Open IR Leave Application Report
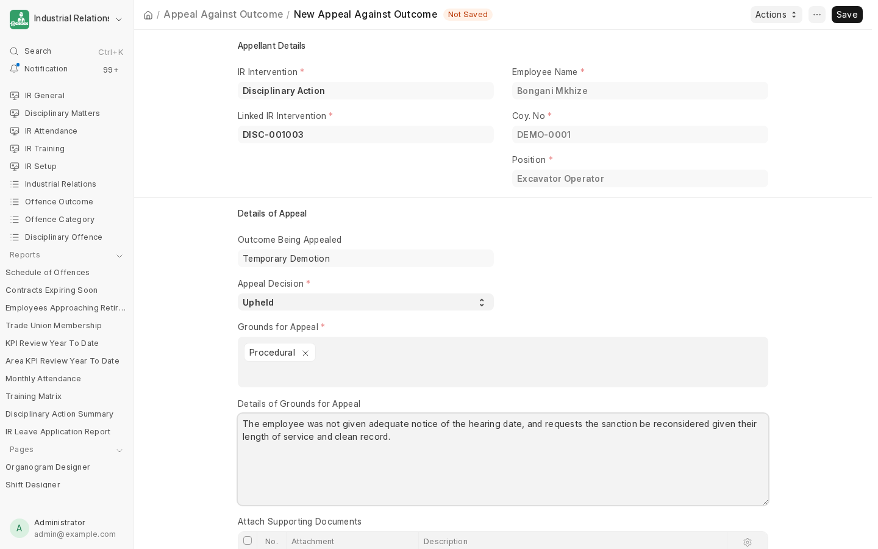Screen dimensions: 878x549 click(58, 432)
